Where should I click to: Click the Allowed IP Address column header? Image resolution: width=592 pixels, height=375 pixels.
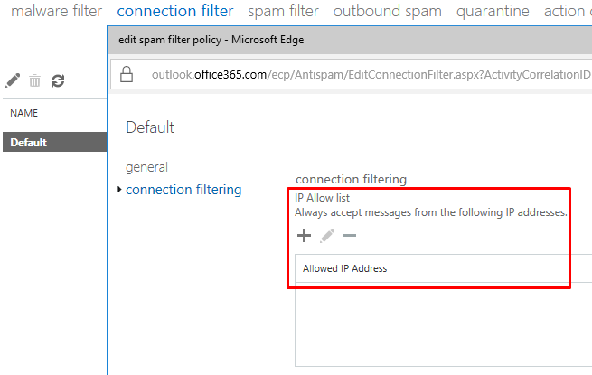[x=344, y=268]
